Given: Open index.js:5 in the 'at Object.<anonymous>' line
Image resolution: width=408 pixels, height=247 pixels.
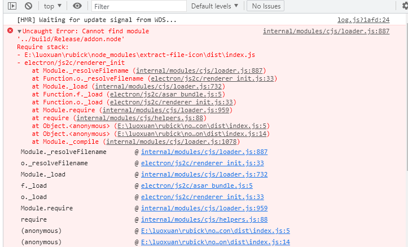Looking at the screenshot, I should [x=192, y=126].
